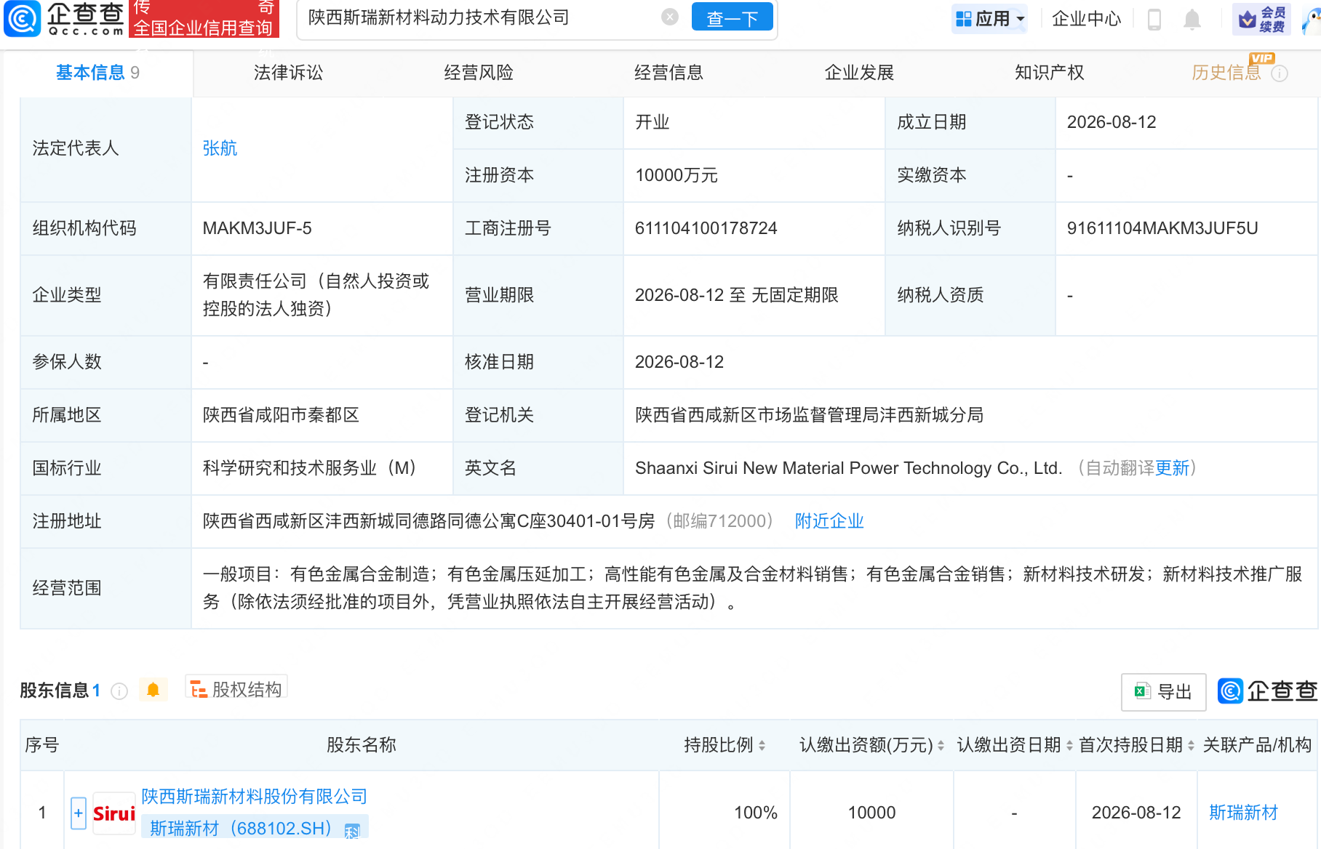Switch to 企业发展 tab
1321x849 pixels.
(859, 73)
